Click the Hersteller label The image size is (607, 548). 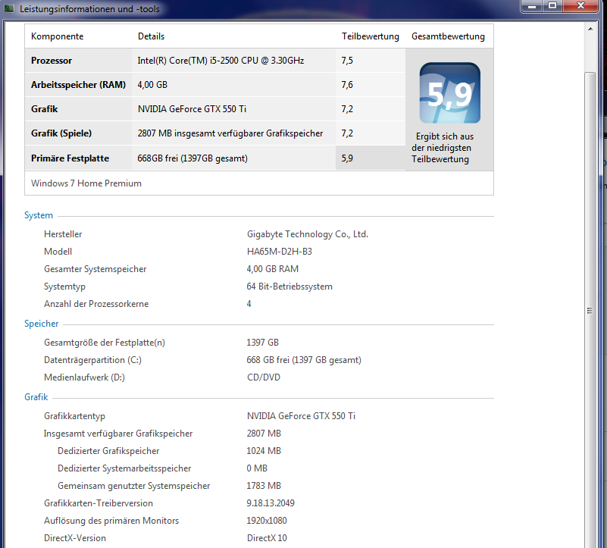(x=63, y=234)
